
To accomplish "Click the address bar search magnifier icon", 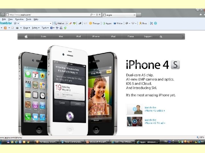I will click(x=91, y=15).
